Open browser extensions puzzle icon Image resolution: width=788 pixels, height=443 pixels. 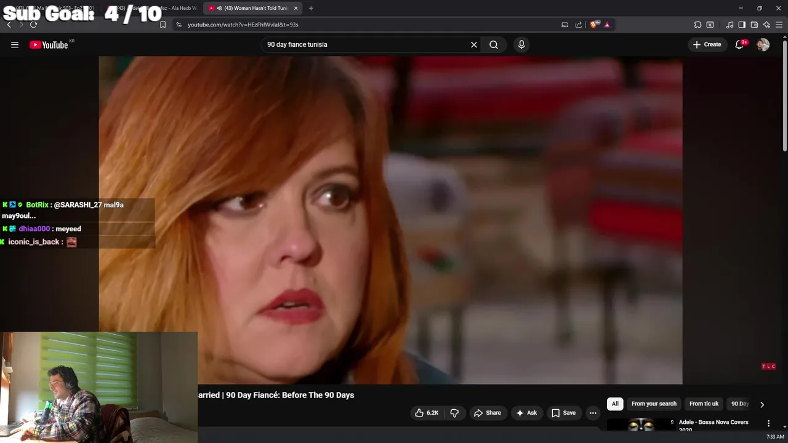698,25
